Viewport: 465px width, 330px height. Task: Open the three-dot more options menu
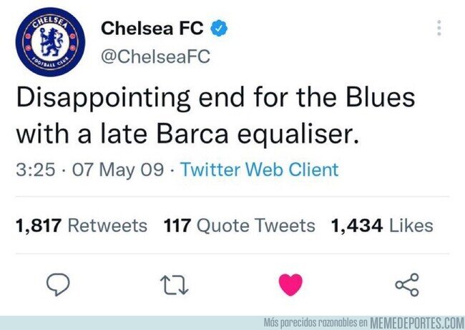[439, 28]
